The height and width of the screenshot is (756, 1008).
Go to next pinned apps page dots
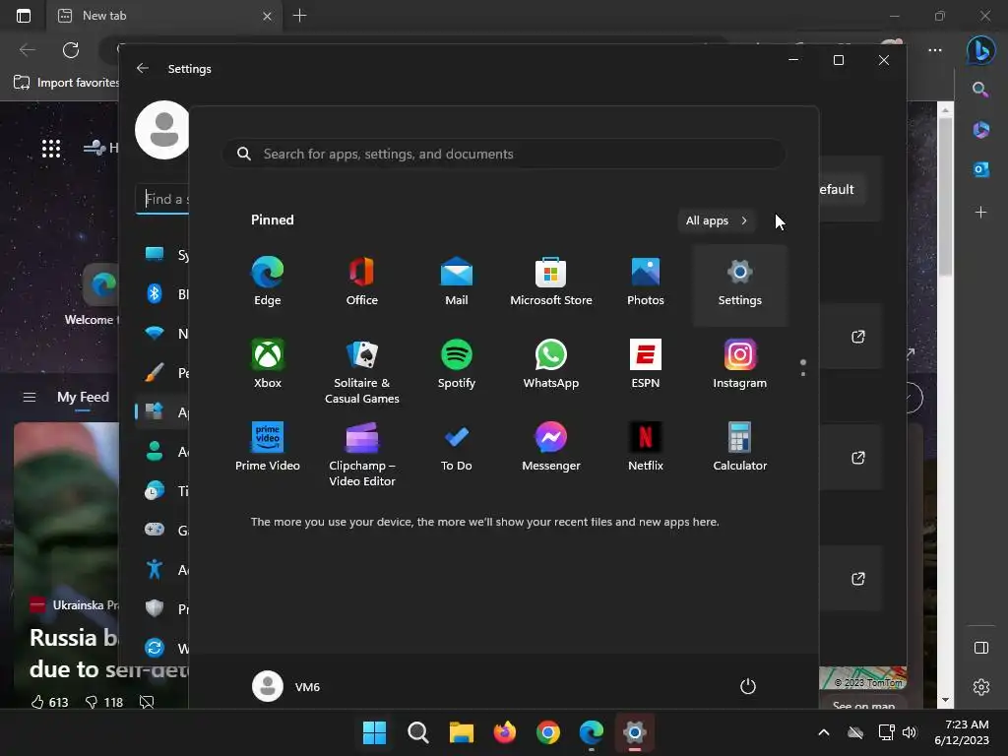803,368
